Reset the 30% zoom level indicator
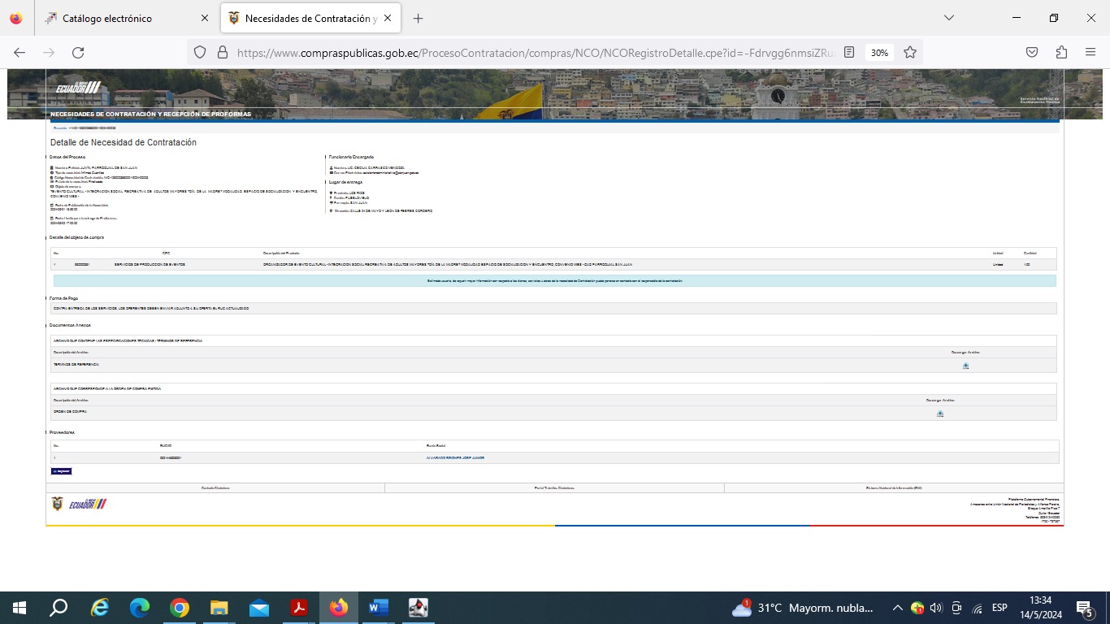 pyautogui.click(x=879, y=52)
